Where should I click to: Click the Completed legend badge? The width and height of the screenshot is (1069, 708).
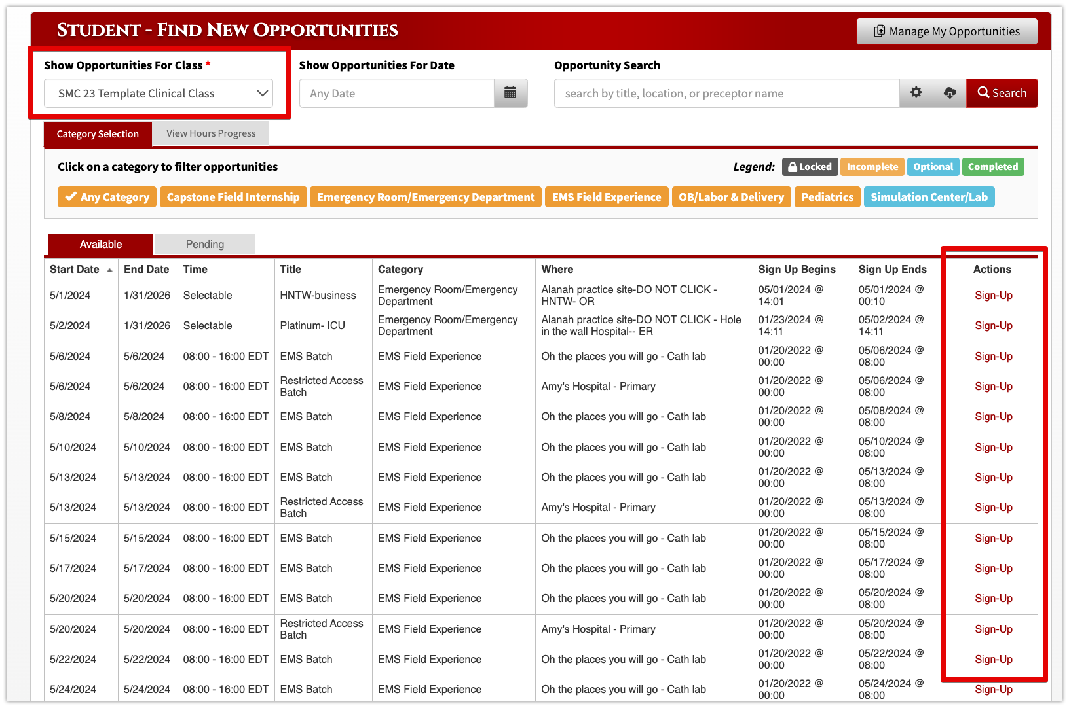click(993, 167)
